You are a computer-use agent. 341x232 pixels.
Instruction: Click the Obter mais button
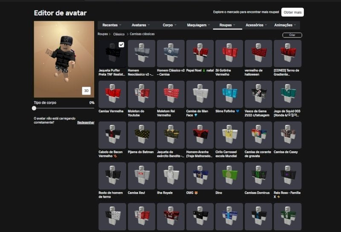point(292,12)
